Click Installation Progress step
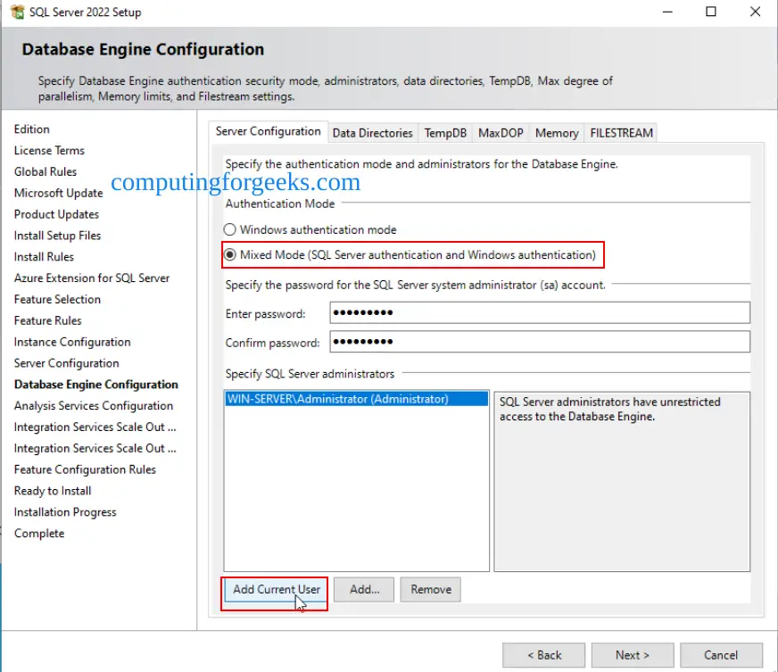Screen dimensions: 778x672 [65, 512]
